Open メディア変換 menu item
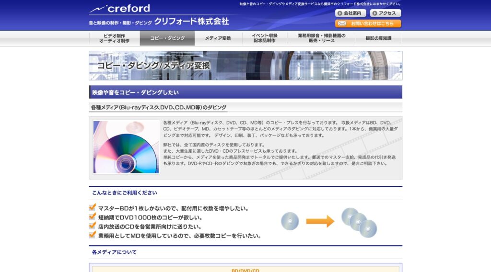491x272 pixels. tap(218, 38)
